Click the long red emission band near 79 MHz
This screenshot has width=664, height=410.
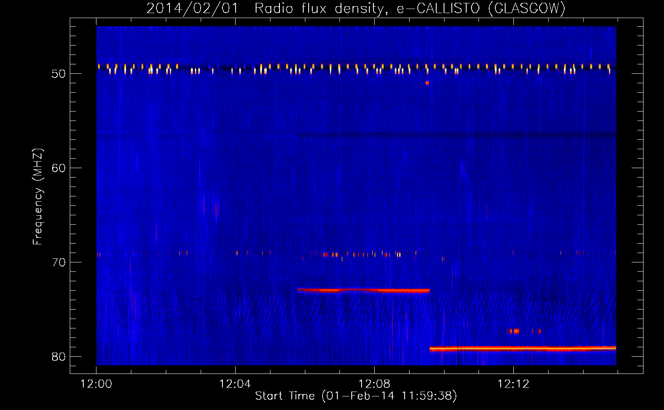click(x=523, y=349)
